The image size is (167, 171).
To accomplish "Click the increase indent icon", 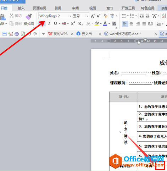I will pyautogui.click(x=147, y=16).
